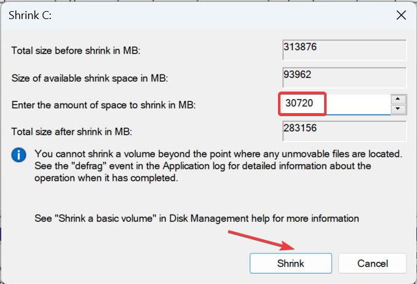Select the blue information icon
417x284 pixels.
point(18,155)
